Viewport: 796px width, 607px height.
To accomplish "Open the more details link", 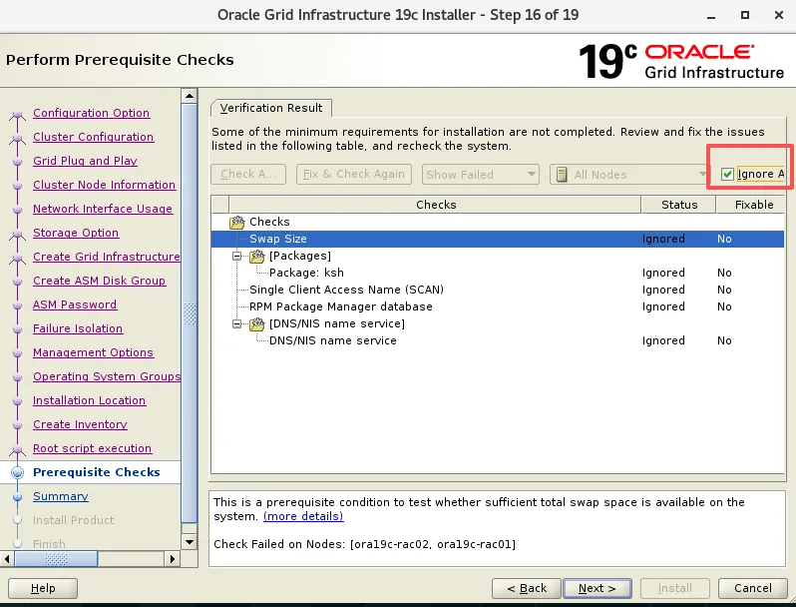I will click(x=303, y=516).
